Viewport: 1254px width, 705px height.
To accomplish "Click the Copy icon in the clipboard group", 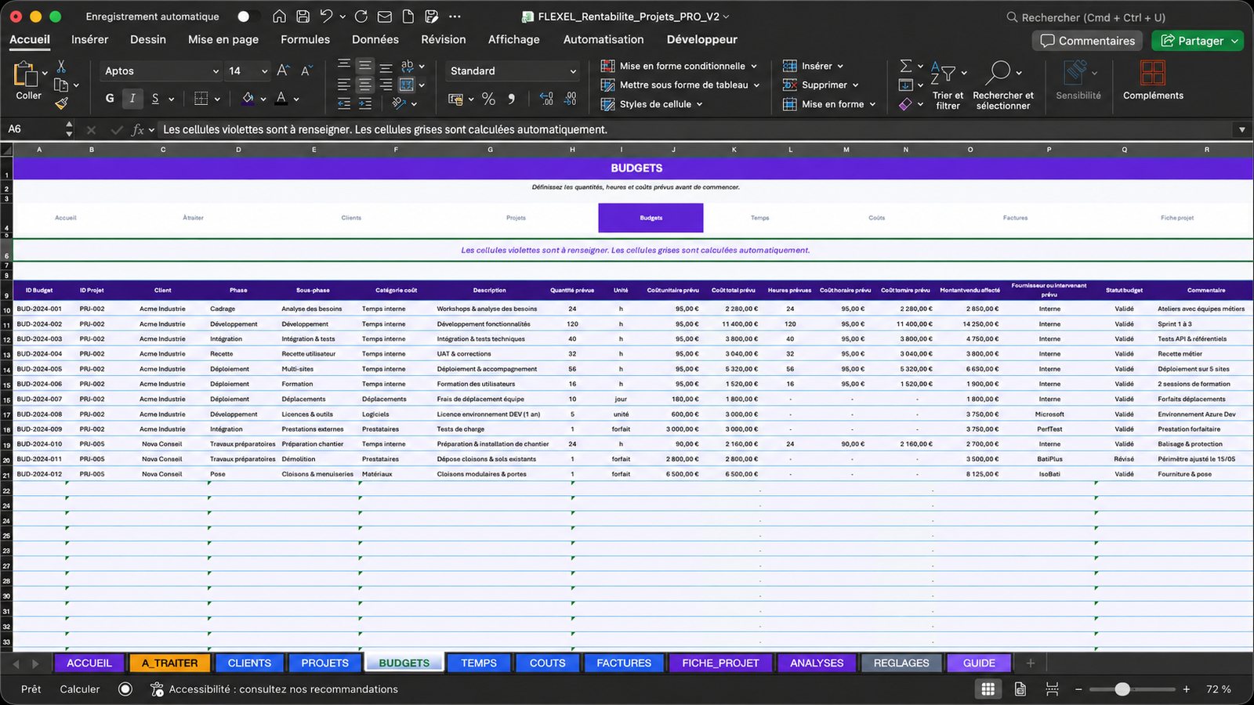I will coord(61,85).
